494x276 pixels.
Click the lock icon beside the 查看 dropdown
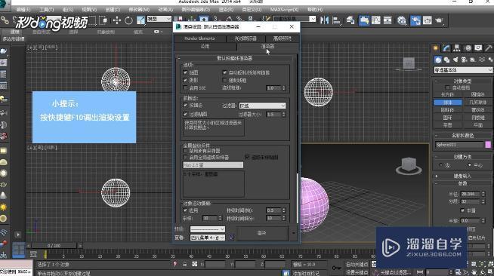pos(230,238)
